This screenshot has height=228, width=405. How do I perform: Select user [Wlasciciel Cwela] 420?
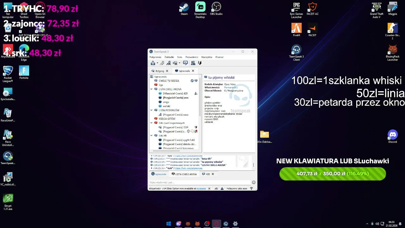(x=175, y=93)
